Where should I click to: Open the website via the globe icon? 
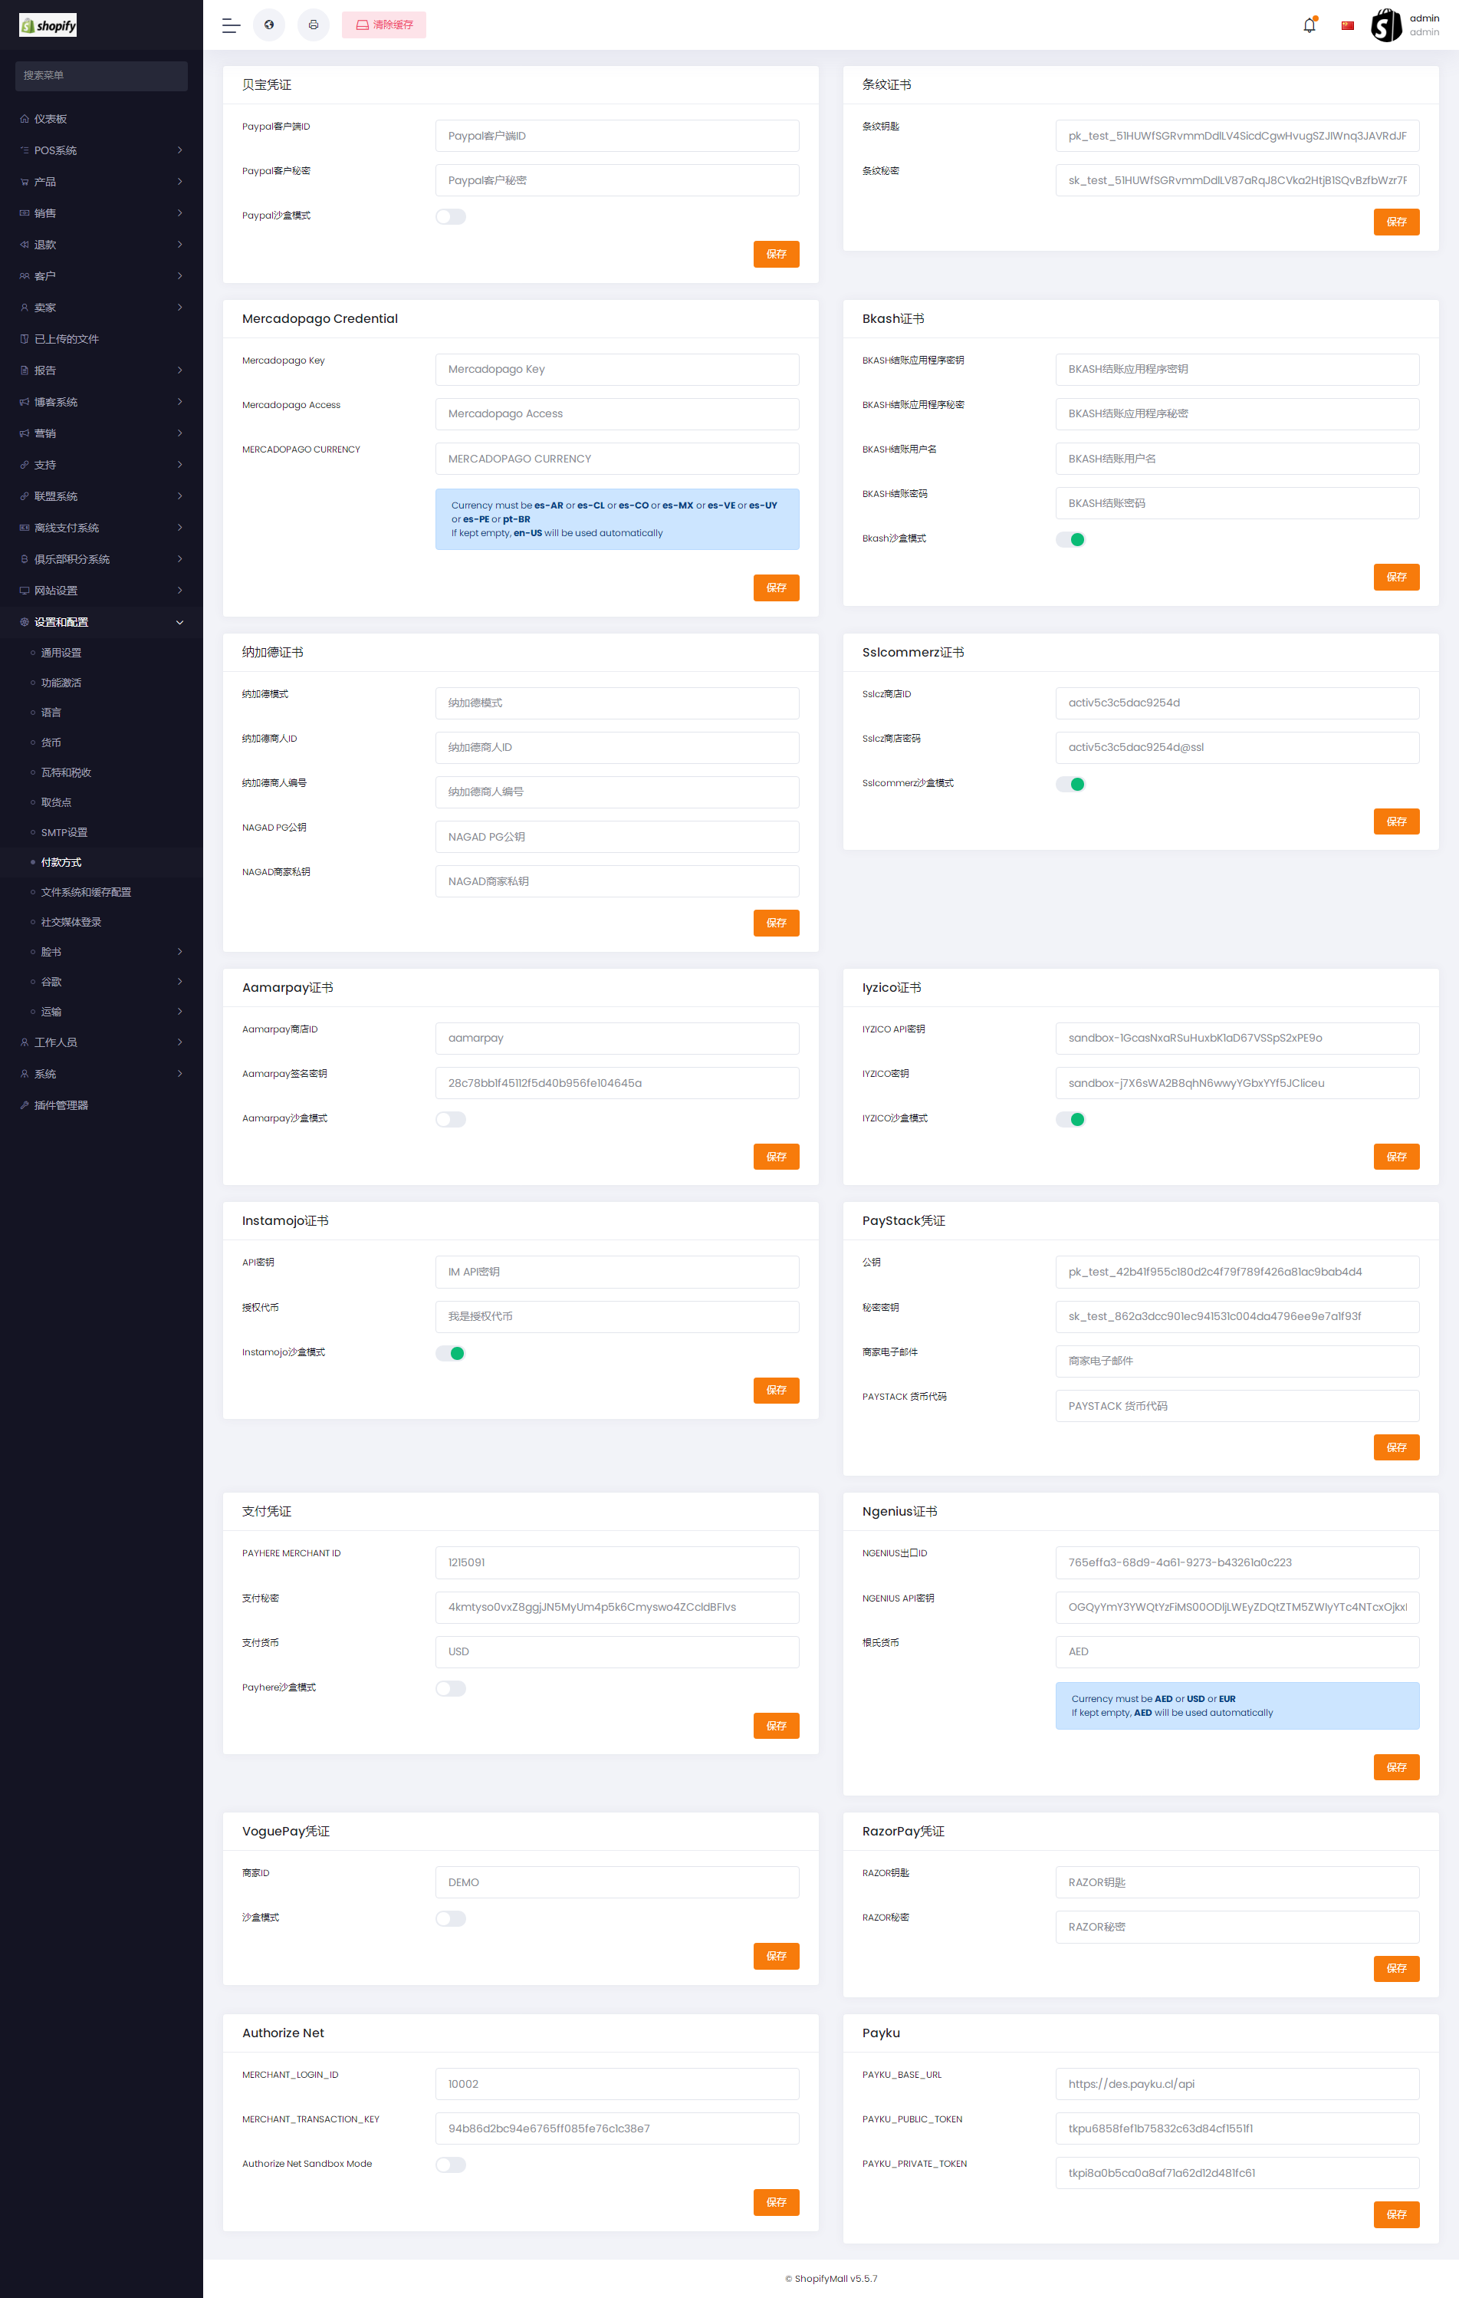269,25
